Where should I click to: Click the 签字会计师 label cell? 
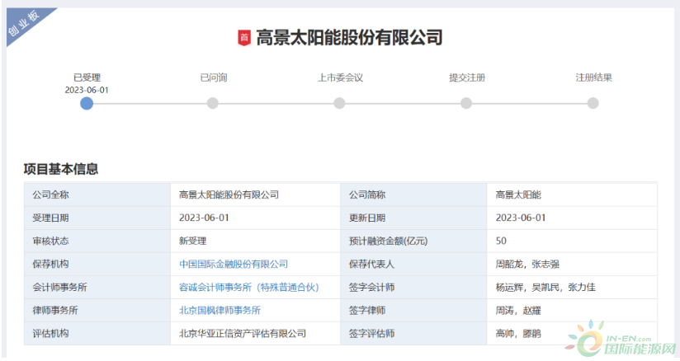(413, 287)
